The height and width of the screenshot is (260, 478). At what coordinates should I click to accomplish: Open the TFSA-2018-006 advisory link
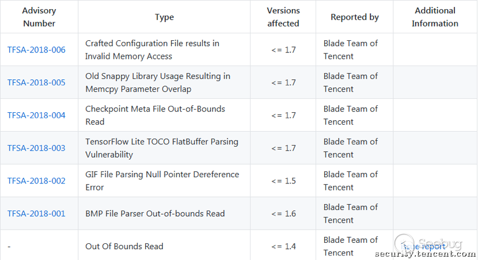pyautogui.click(x=36, y=50)
